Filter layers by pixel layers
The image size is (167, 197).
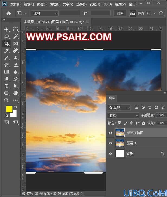point(136,107)
